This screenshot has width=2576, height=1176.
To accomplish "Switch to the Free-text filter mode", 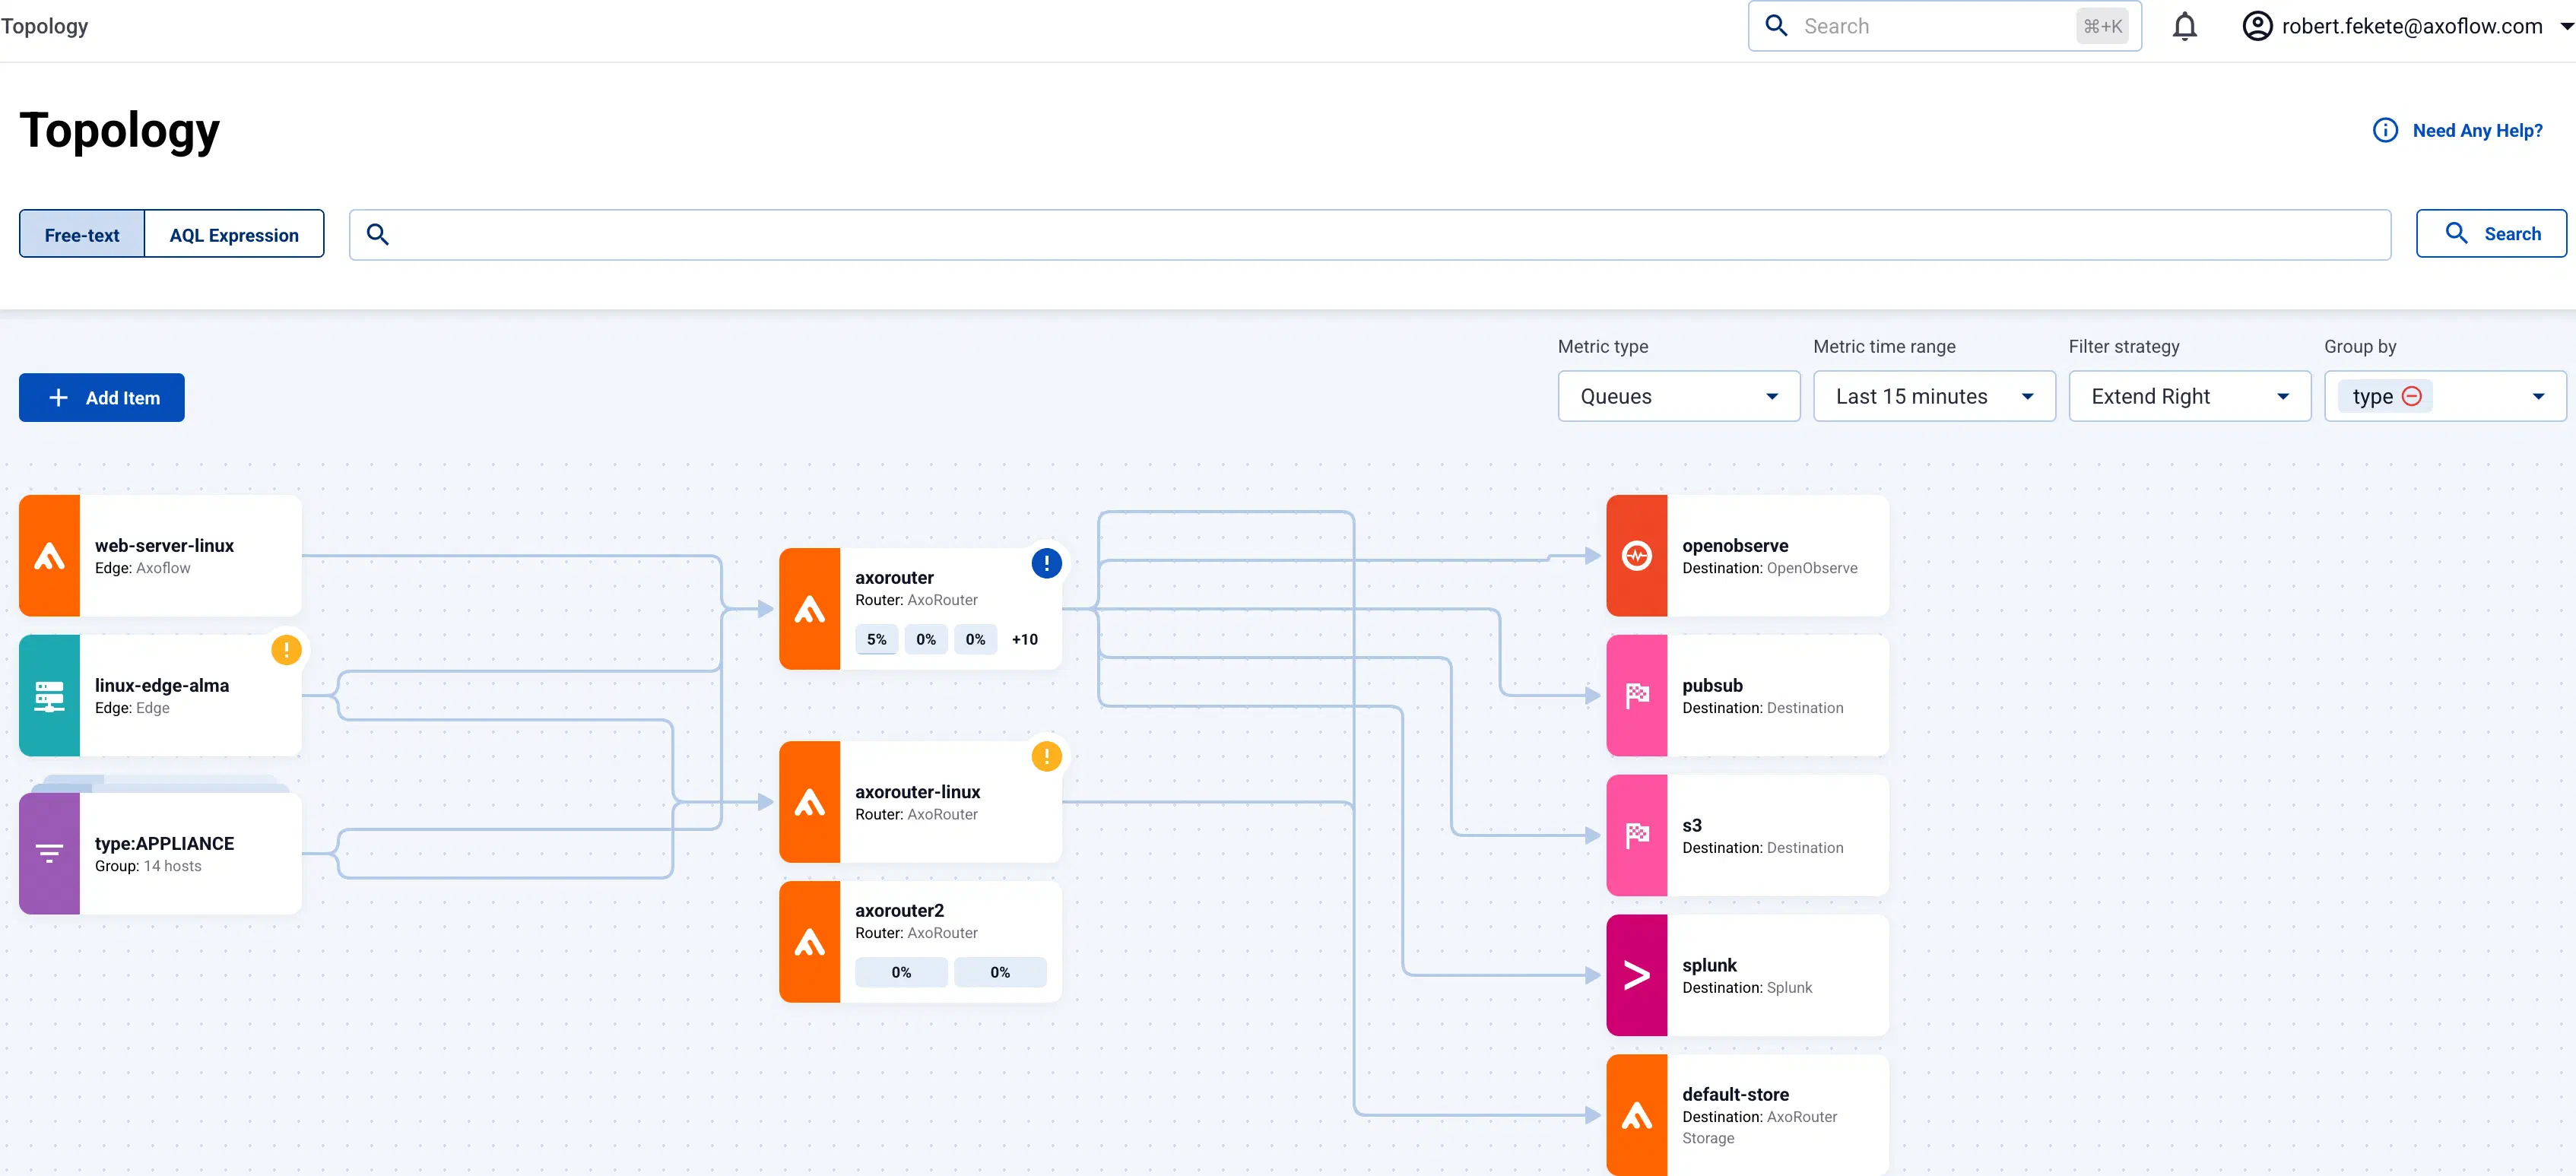I will click(x=82, y=235).
